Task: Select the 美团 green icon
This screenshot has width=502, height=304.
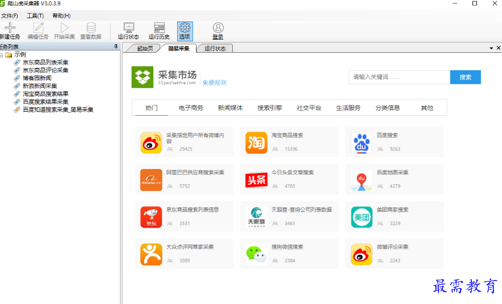Action: point(362,217)
